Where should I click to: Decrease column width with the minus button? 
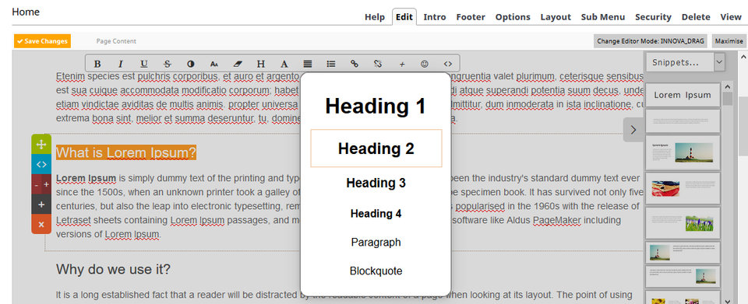[37, 184]
